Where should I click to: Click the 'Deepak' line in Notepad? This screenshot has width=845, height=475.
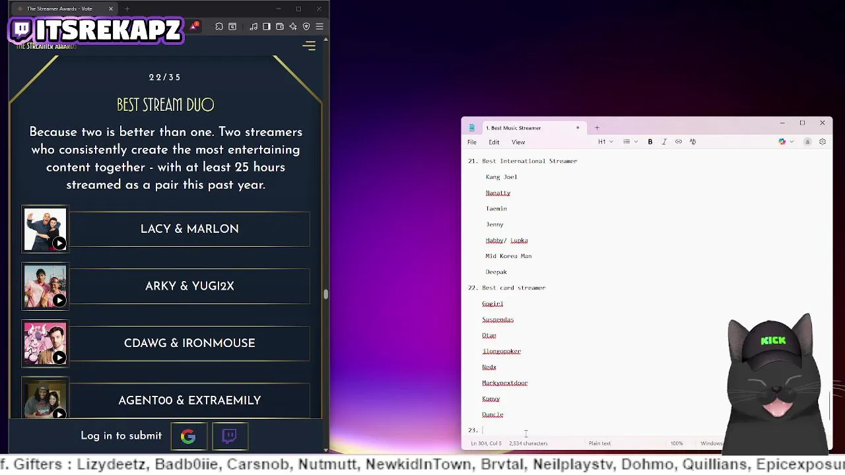pyautogui.click(x=496, y=272)
